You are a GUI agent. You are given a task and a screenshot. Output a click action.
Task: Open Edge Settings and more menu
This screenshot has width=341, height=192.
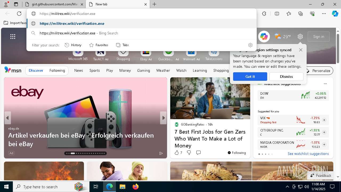coord(324,14)
